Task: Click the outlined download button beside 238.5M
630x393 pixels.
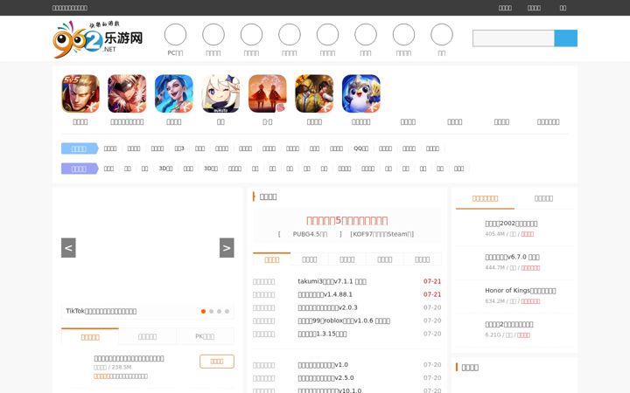Action: [x=217, y=362]
